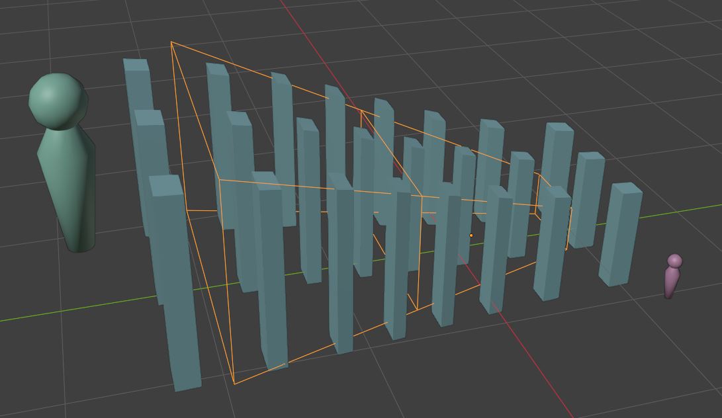Select the nearest front-left teal pillar
The height and width of the screenshot is (418, 722).
175,282
